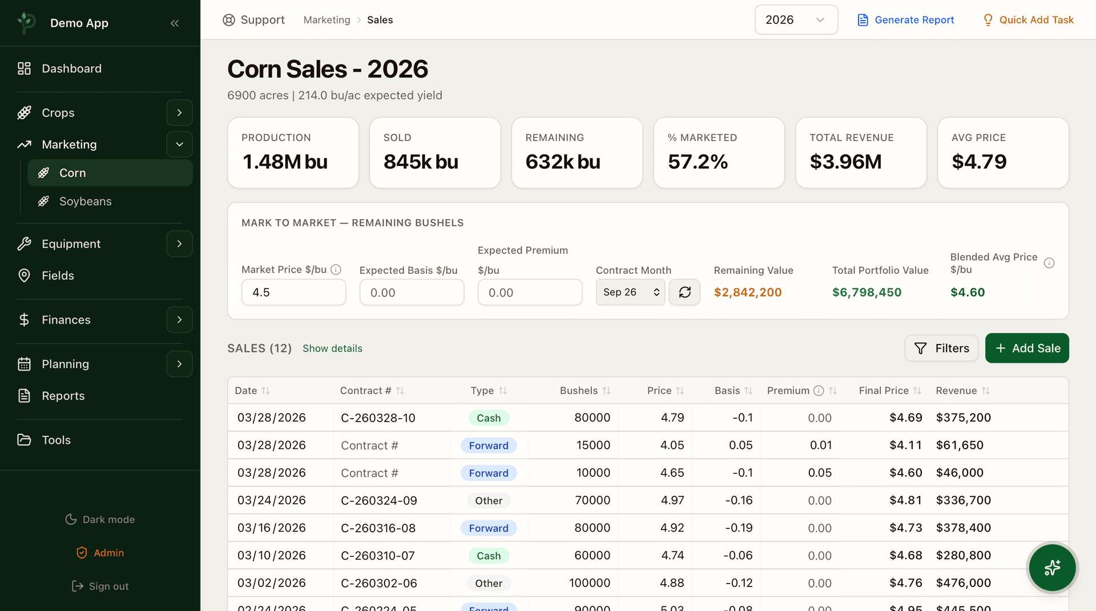Image resolution: width=1096 pixels, height=611 pixels.
Task: Collapse the sidebar using the double-chevron icon
Action: coord(175,23)
